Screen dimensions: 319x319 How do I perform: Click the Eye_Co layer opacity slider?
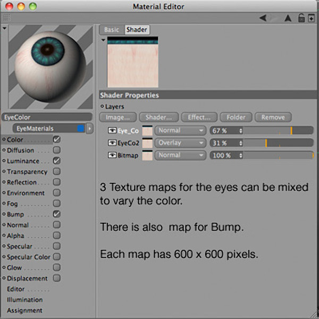tap(278, 131)
